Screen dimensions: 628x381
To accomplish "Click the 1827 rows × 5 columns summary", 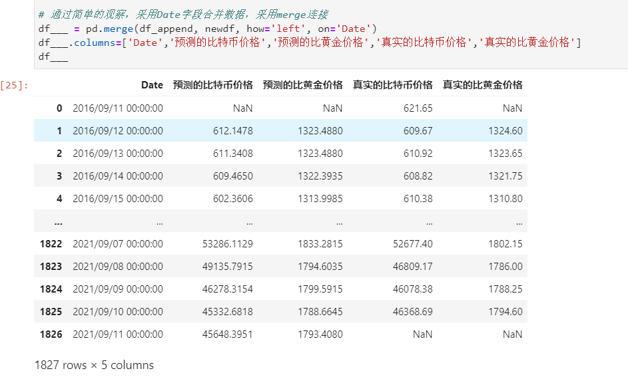I will pos(94,365).
